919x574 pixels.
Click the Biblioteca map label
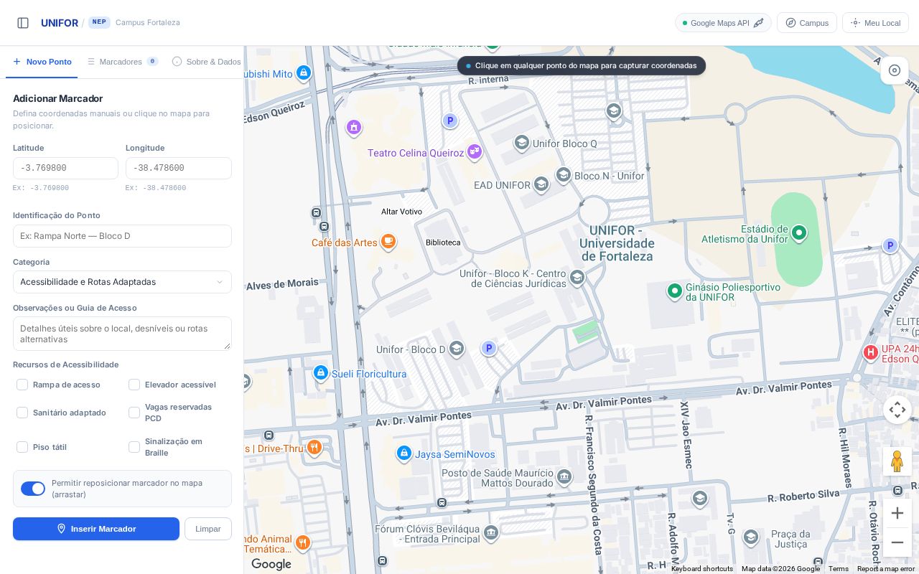443,243
